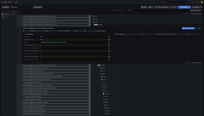Open logs icon for headtitle span row
This screenshot has height=116, width=204.
click(x=90, y=16)
